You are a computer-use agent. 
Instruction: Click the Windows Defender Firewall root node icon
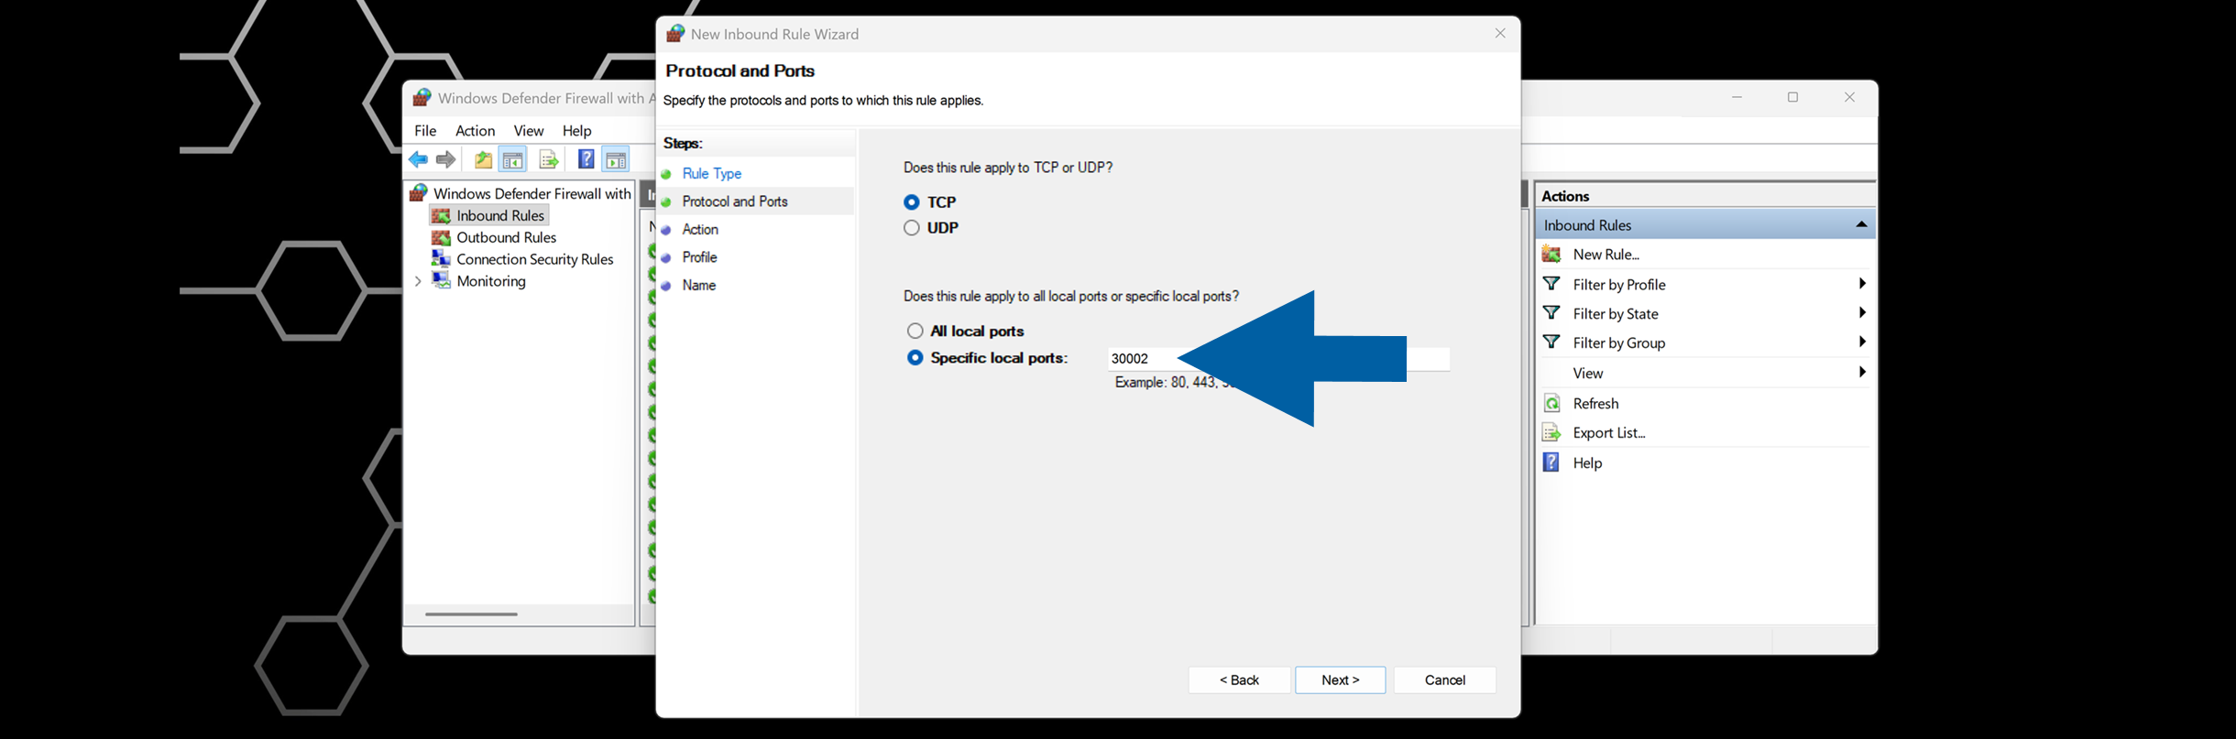pos(419,192)
